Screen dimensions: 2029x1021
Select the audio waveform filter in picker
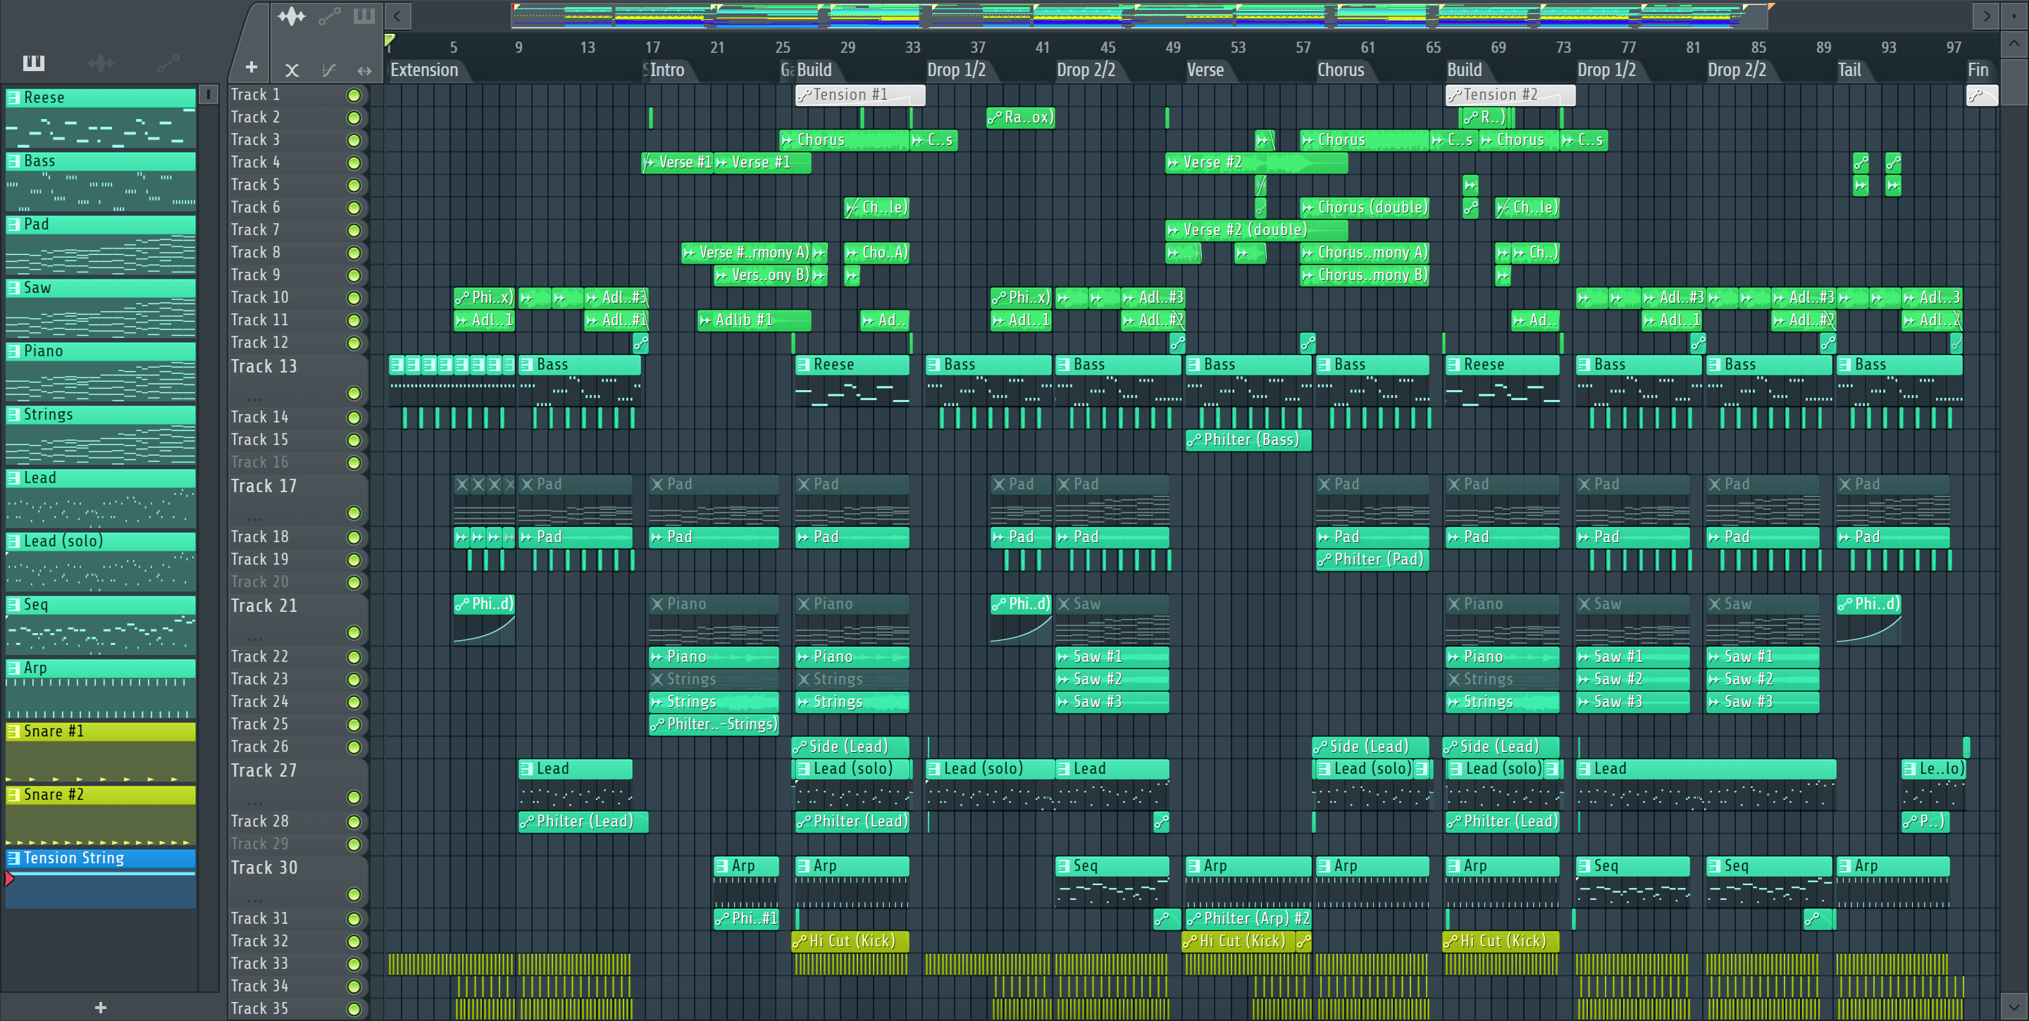101,63
